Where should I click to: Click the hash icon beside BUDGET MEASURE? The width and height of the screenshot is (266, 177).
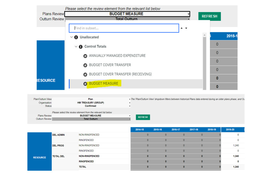tap(85, 84)
